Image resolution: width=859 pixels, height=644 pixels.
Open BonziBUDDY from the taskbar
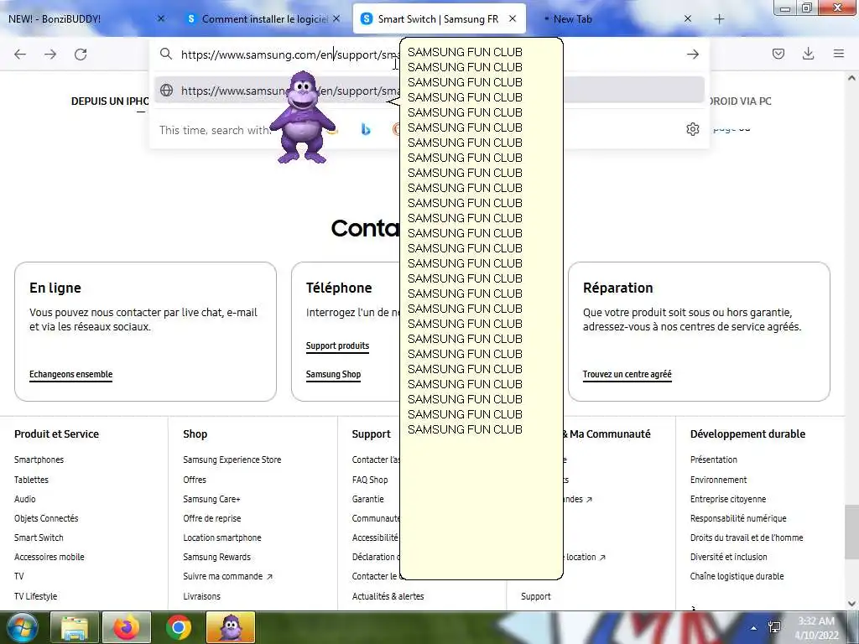coord(231,627)
